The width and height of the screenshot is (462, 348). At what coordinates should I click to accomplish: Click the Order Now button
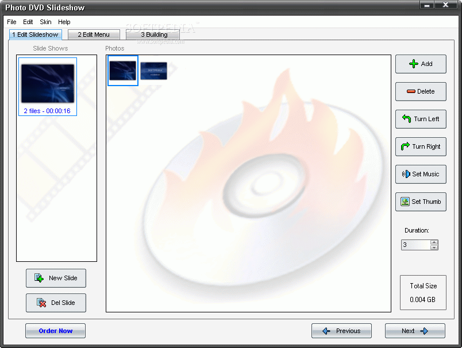click(55, 331)
